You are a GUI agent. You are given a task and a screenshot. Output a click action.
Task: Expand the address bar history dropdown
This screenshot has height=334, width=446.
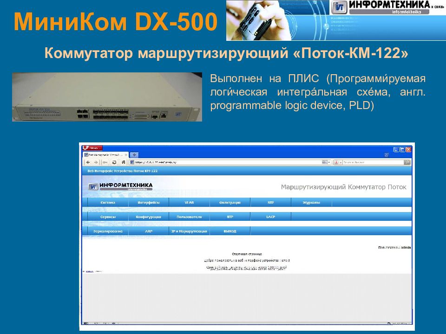[x=329, y=162]
